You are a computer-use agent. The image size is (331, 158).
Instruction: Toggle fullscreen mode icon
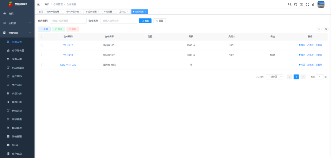click(x=307, y=4)
